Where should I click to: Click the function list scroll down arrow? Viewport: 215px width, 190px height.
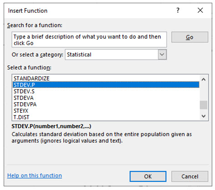[x=204, y=116]
